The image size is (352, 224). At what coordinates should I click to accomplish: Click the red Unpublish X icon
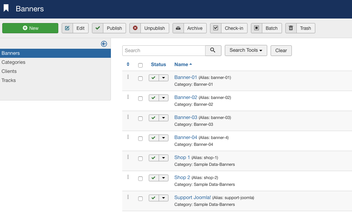135,28
